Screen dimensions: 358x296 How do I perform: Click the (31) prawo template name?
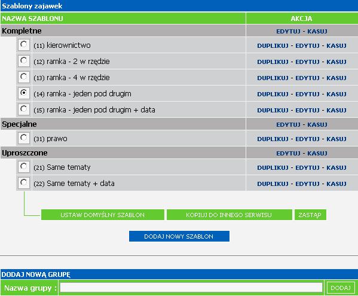point(50,139)
